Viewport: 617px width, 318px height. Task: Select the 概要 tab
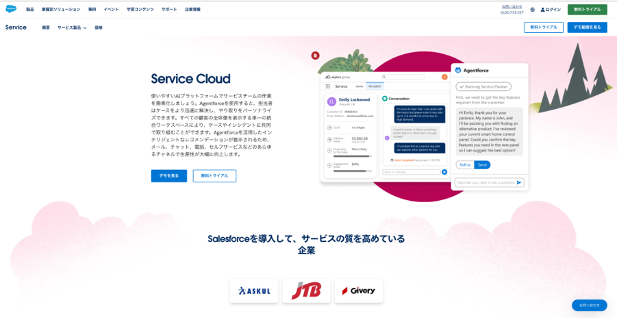tap(46, 27)
